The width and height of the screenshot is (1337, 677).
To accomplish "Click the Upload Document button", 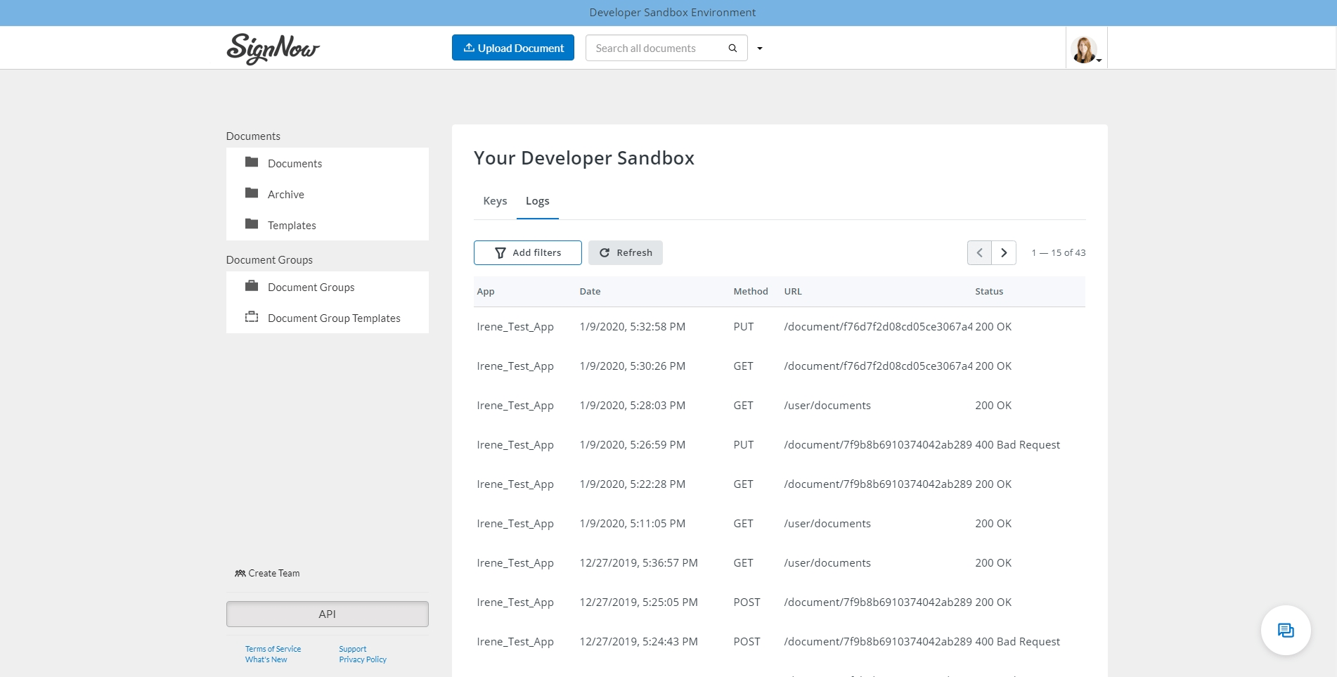I will pyautogui.click(x=513, y=48).
